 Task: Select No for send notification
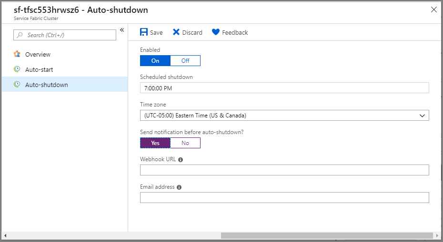185,143
